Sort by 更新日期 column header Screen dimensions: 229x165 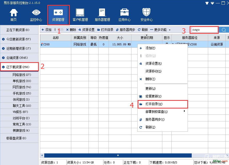click(147, 38)
